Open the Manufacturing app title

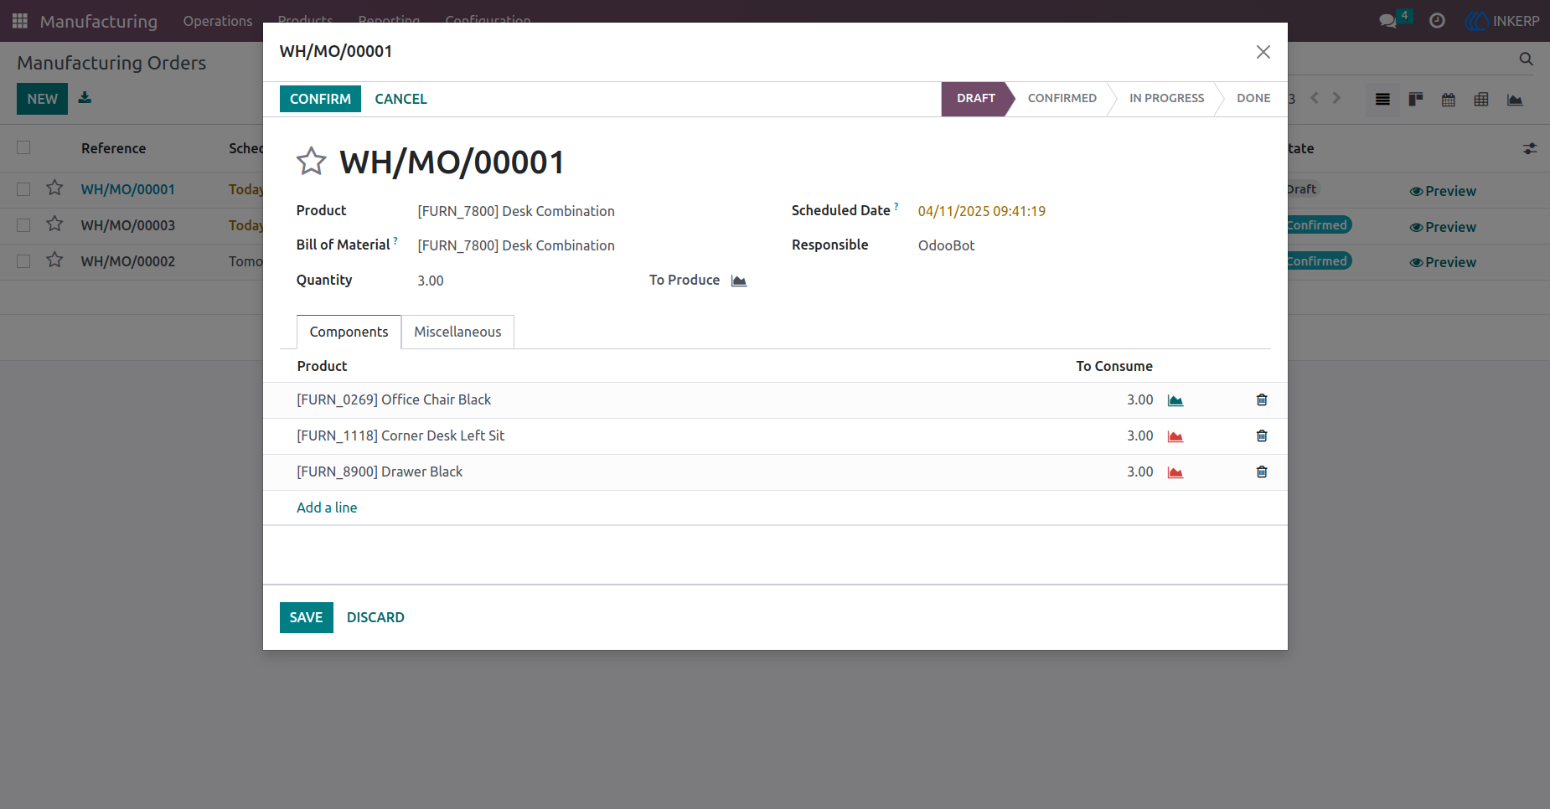99,21
